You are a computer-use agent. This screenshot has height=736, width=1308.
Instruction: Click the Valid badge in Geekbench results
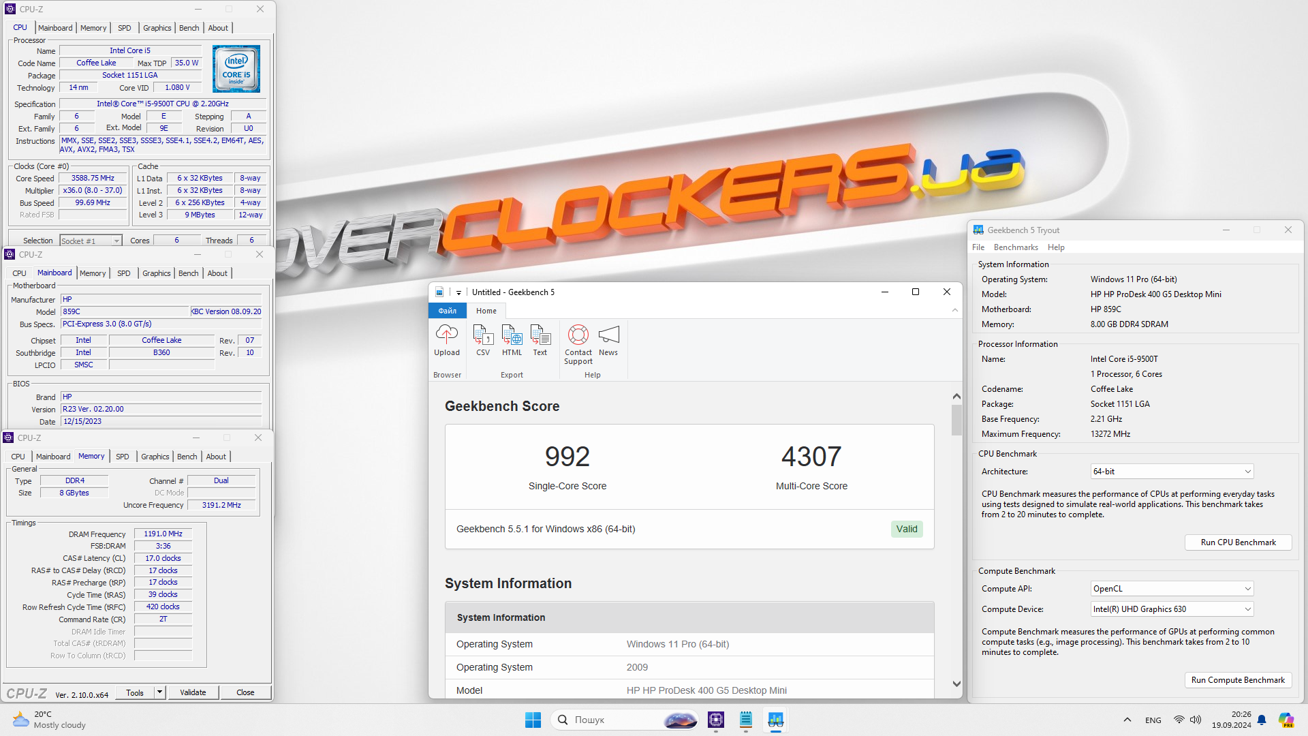[907, 529]
